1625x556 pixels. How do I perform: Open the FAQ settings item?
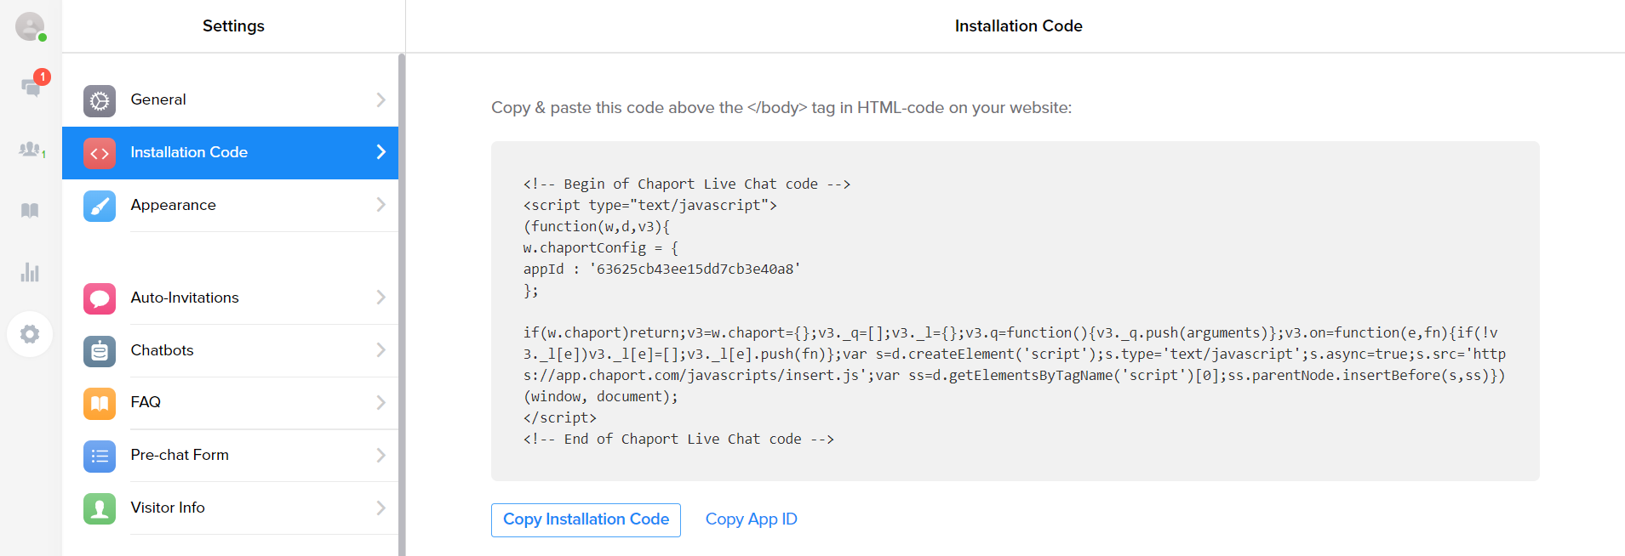pos(230,403)
